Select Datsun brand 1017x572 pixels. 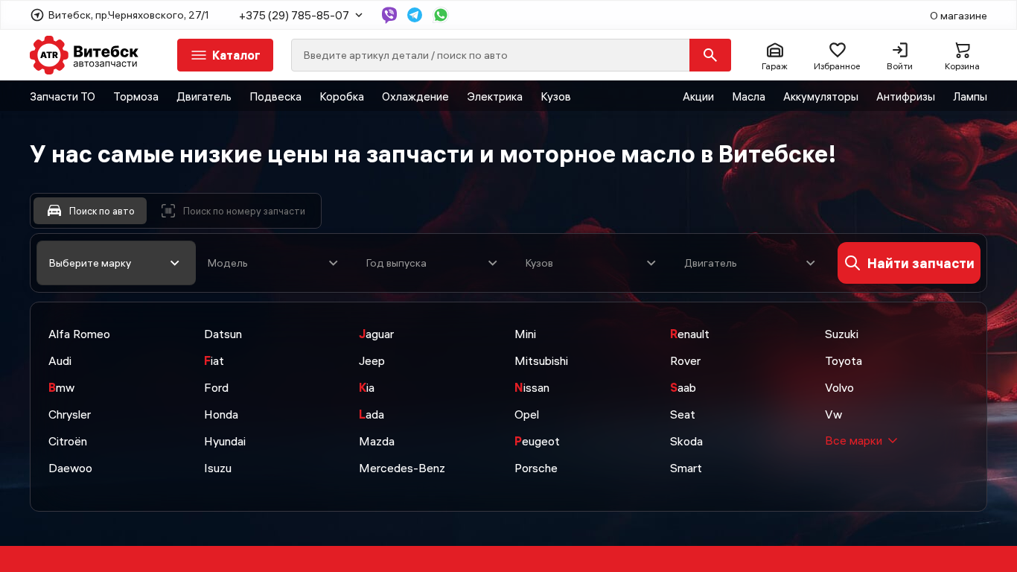223,334
